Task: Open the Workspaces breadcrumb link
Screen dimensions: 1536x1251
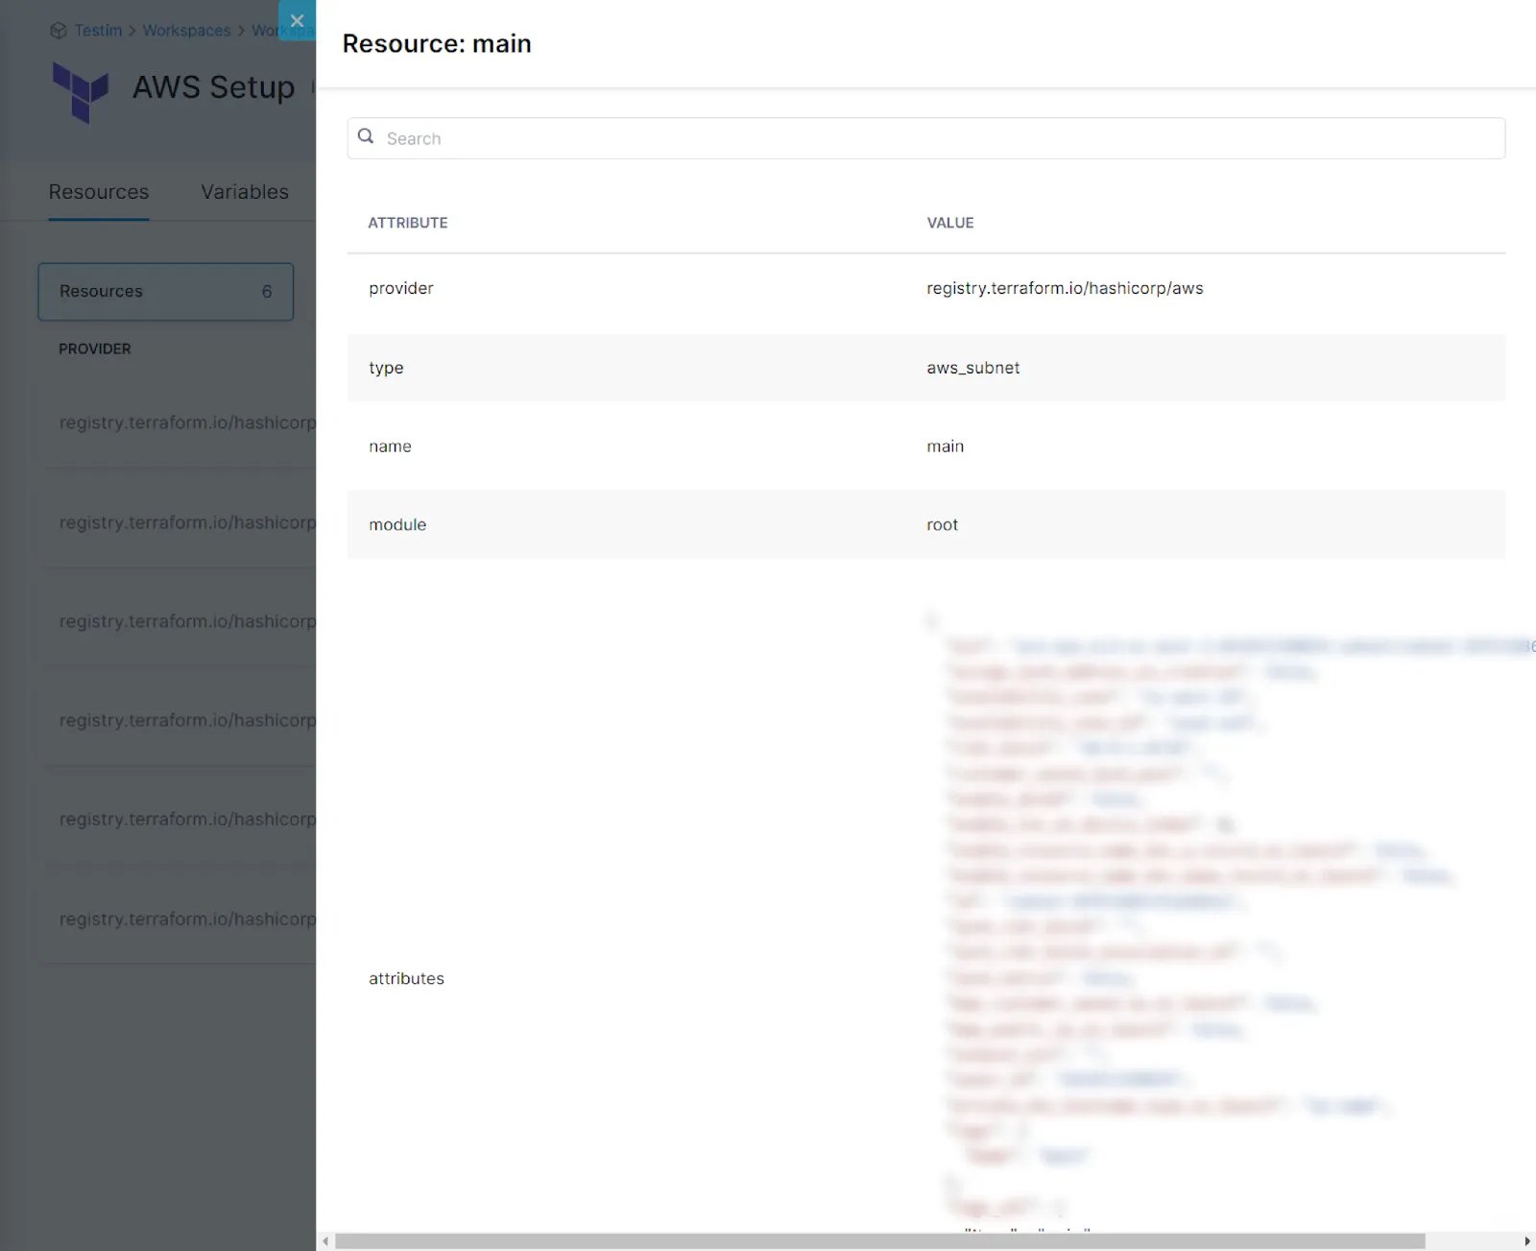Action: click(186, 30)
